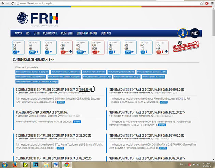Filter by Hotarari Comisia de Memorii
The width and height of the screenshot is (215, 168).
[153, 77]
